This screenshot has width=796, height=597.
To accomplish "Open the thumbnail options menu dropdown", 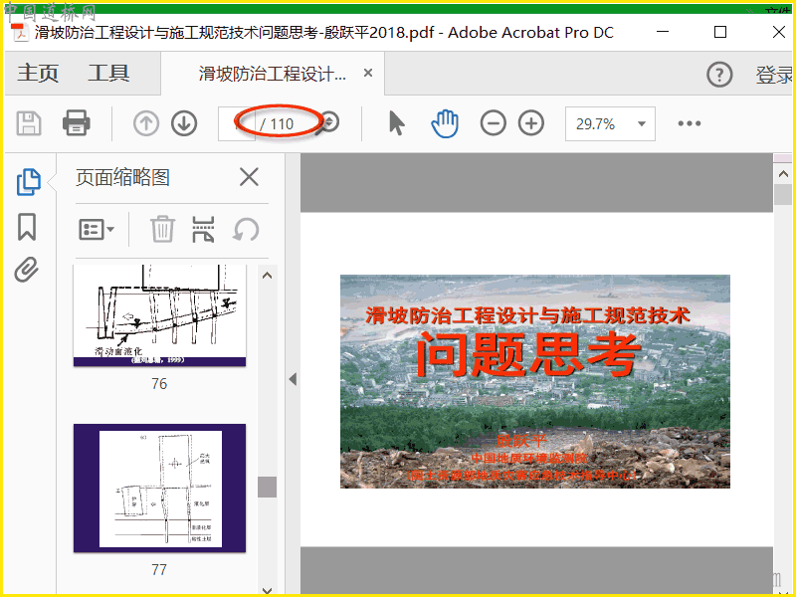I will tap(97, 230).
